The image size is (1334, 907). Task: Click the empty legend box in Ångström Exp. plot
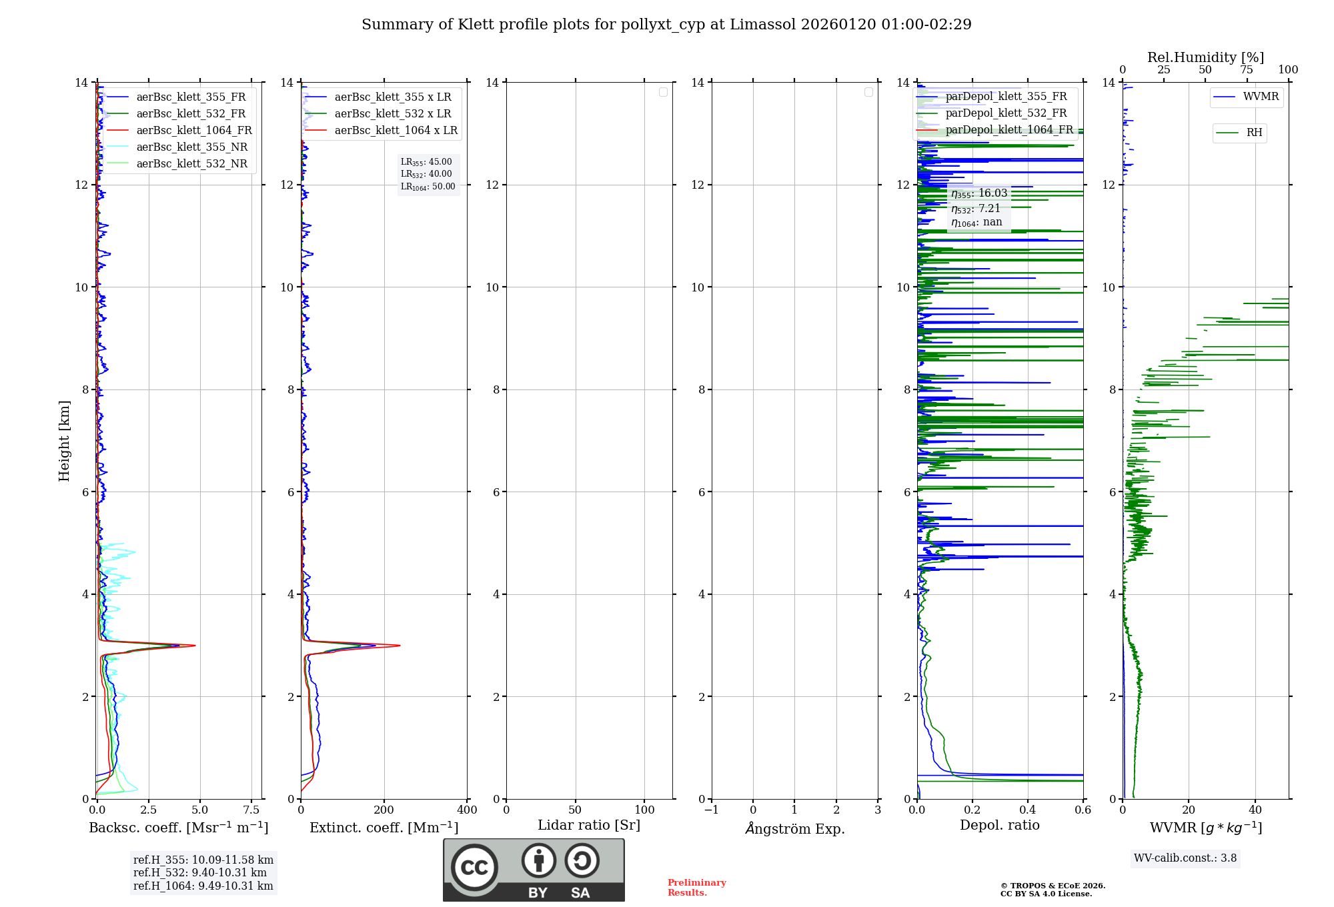pos(868,92)
